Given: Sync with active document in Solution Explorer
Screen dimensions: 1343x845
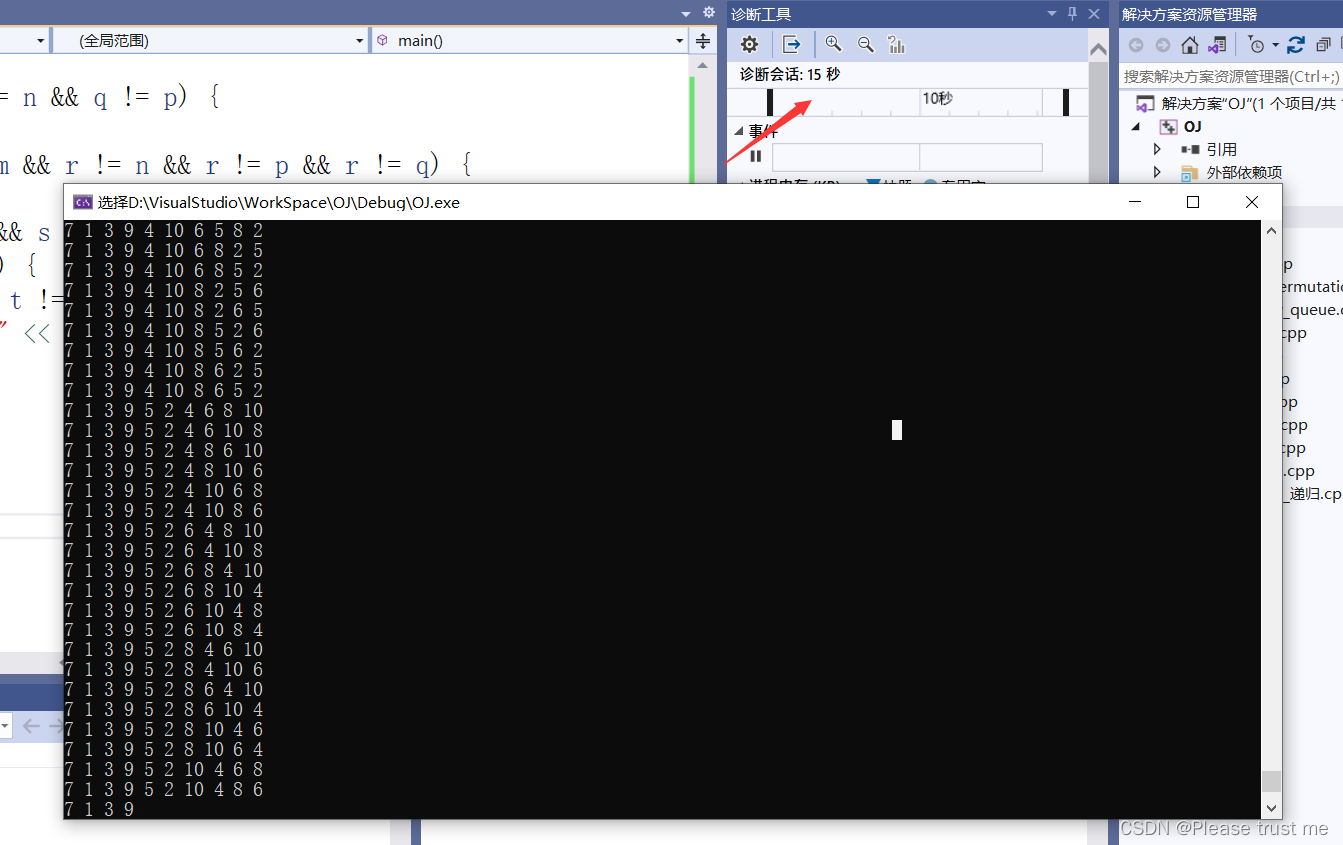Looking at the screenshot, I should coord(1296,45).
